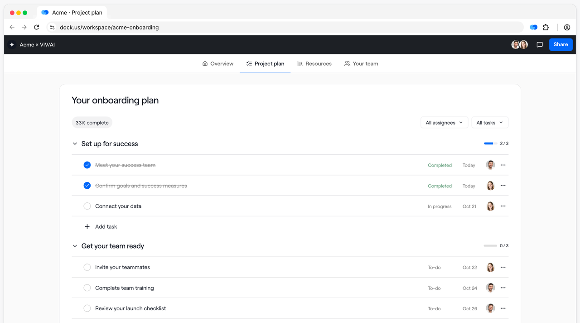This screenshot has width=580, height=323.
Task: Click the Oct 24 due date
Action: click(470, 288)
